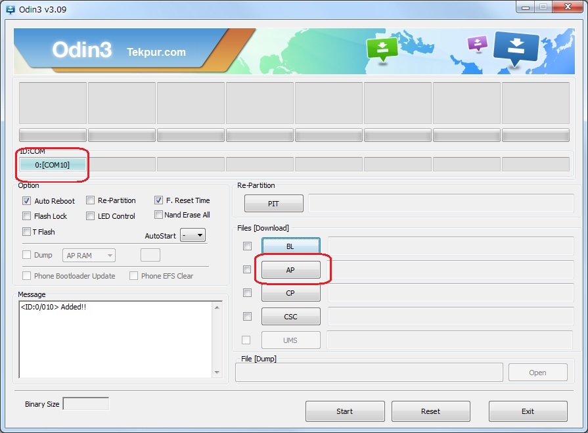Click the Message log scroll up arrow
This screenshot has height=433, width=588.
click(217, 308)
